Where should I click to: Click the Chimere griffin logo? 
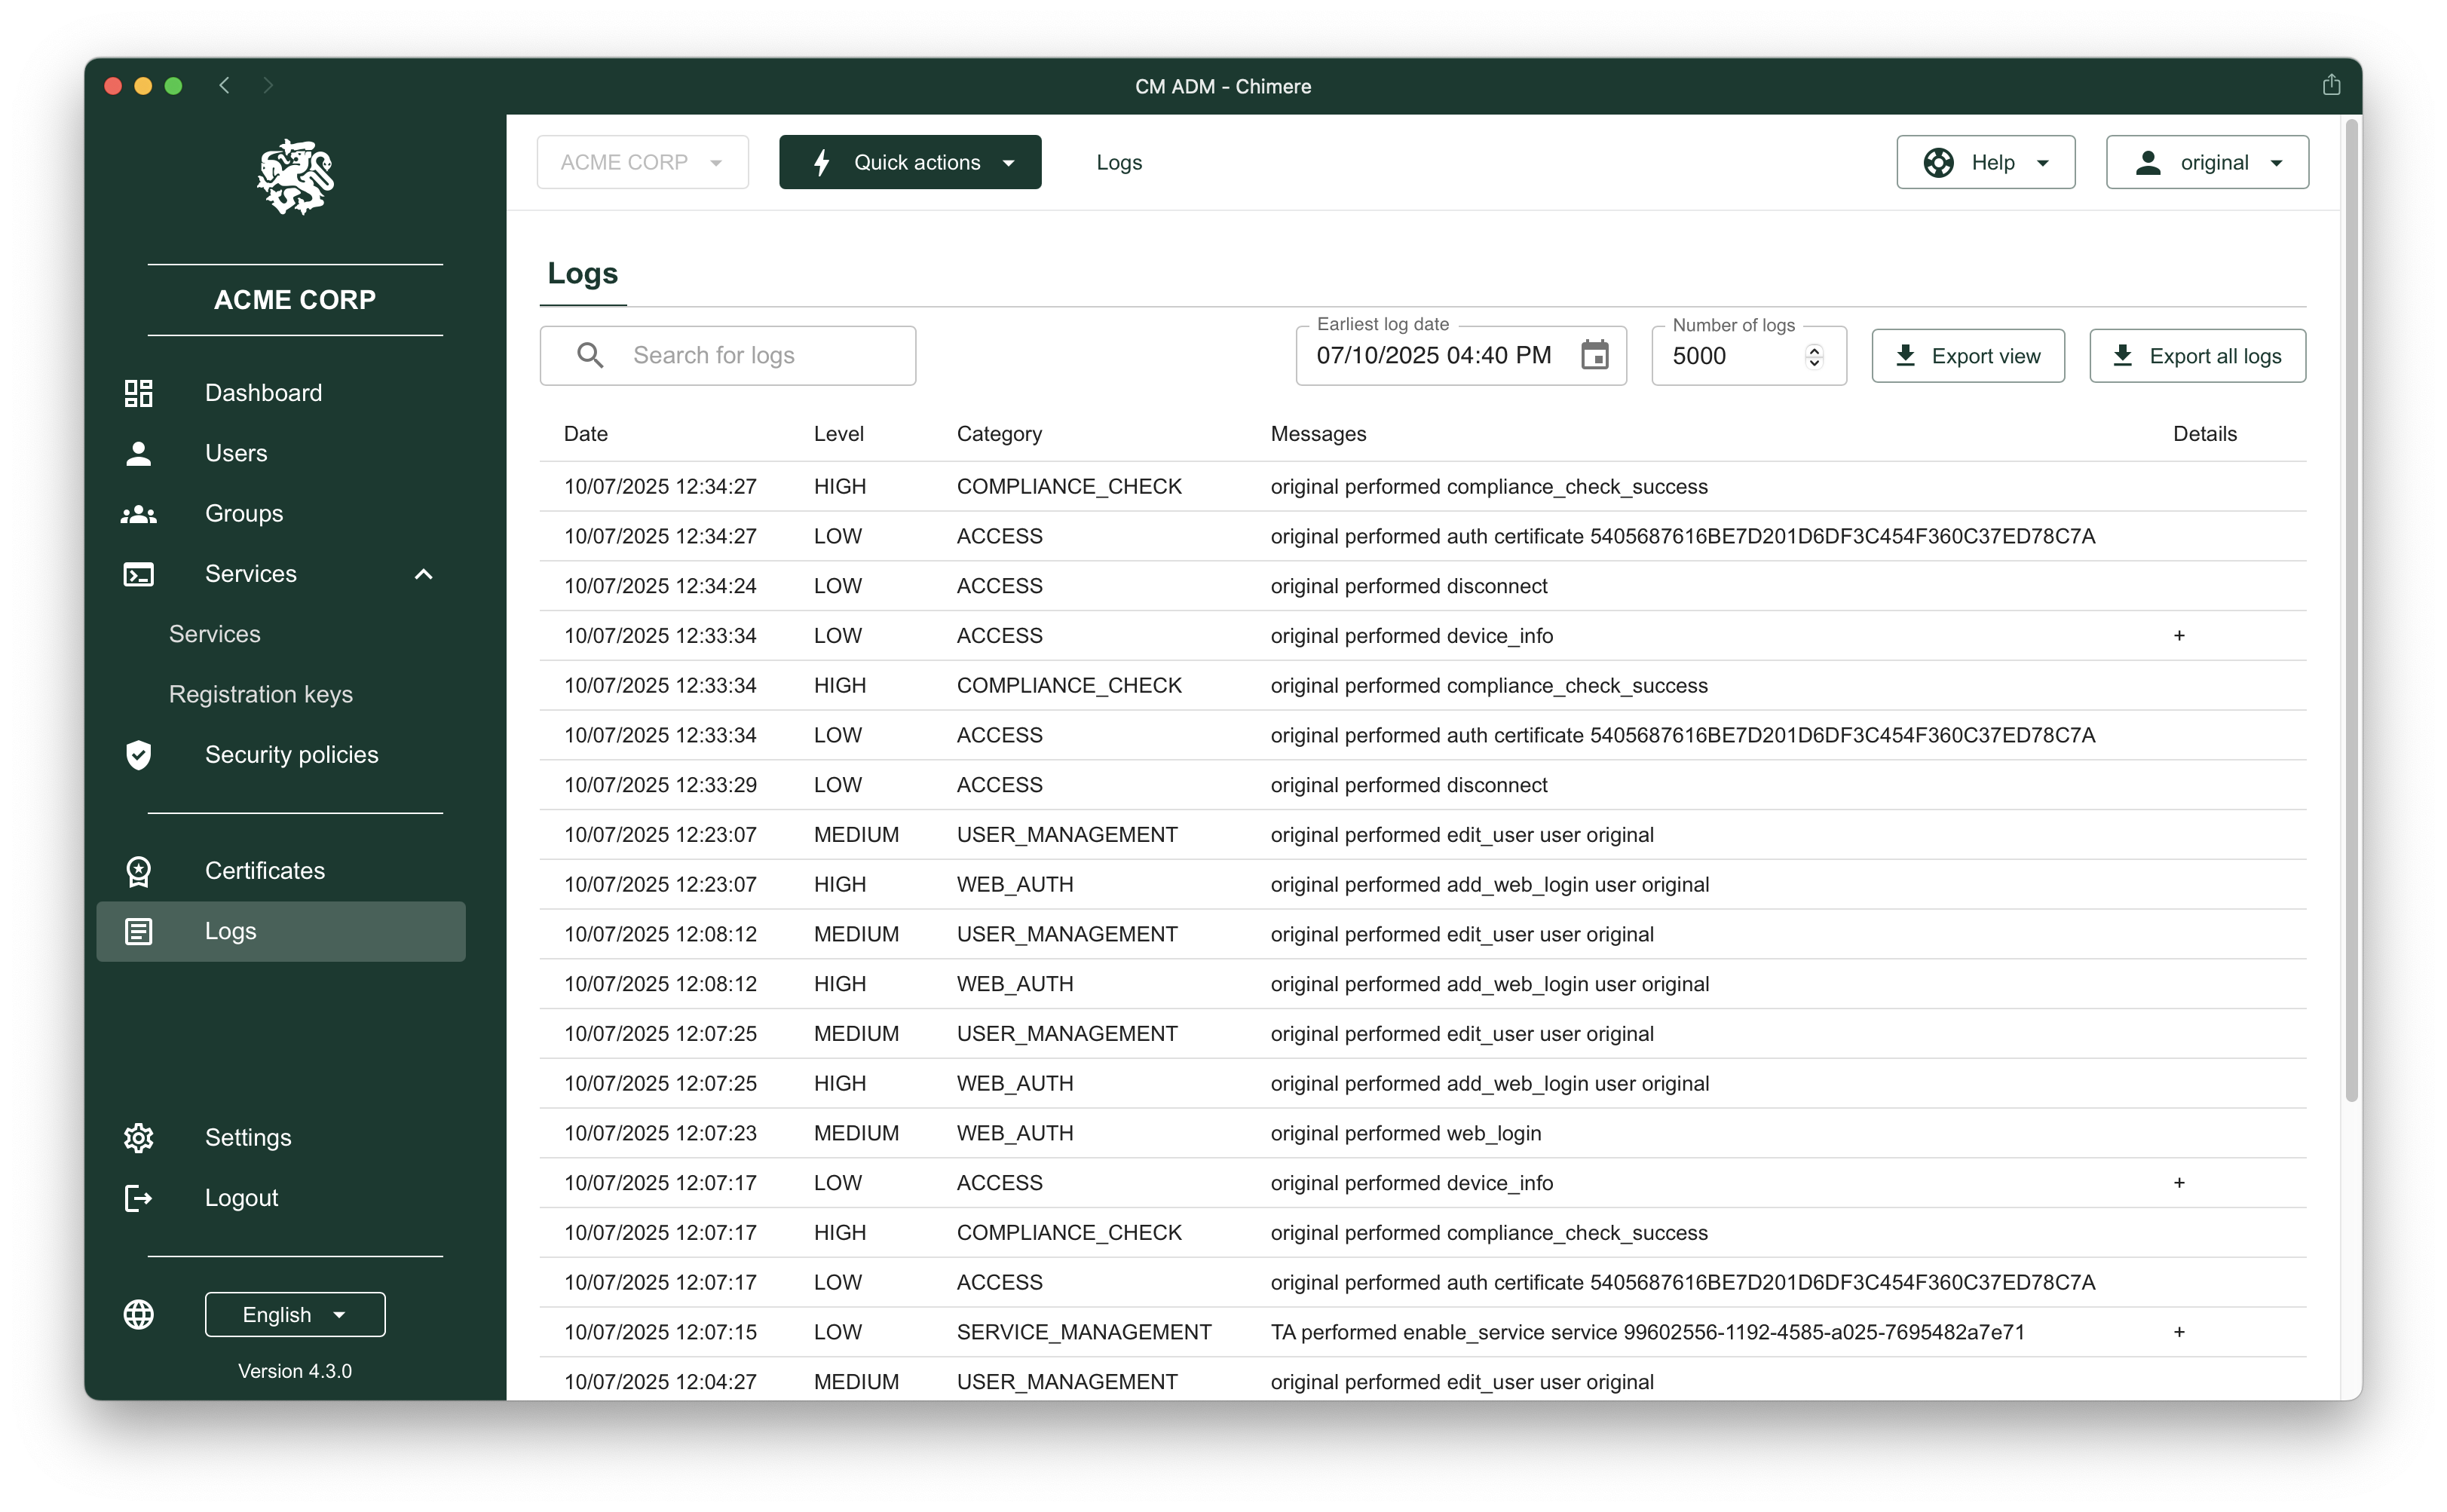coord(295,177)
